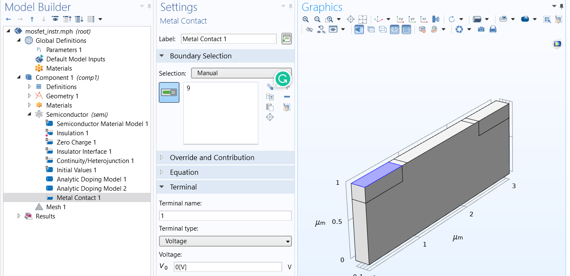Click the Terminal name field

tap(225, 216)
